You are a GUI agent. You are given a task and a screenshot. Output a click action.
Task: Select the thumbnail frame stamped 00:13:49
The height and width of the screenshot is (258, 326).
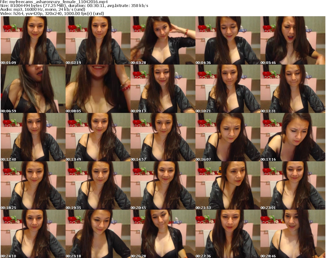pyautogui.click(x=98, y=137)
